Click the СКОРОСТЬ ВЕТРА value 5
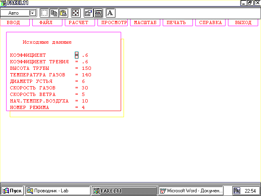The height and width of the screenshot is (196, 261). (x=83, y=94)
